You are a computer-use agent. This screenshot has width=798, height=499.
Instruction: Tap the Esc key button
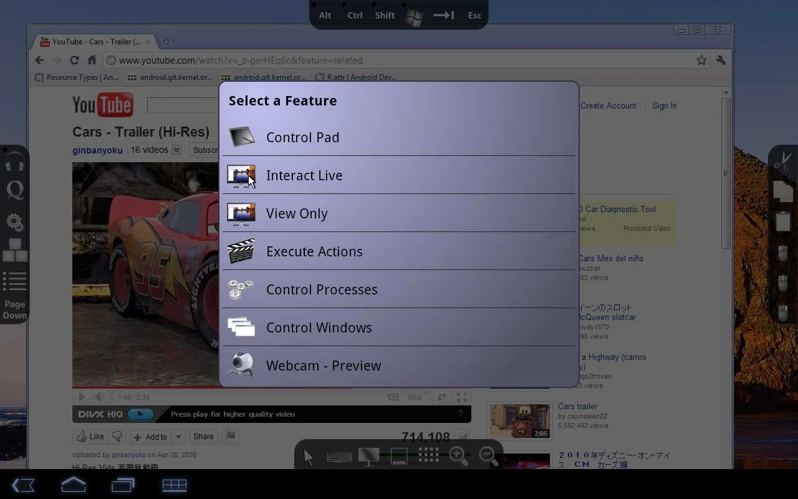pos(474,16)
